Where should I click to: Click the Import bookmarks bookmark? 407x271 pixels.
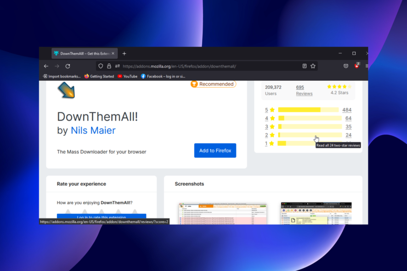[62, 76]
